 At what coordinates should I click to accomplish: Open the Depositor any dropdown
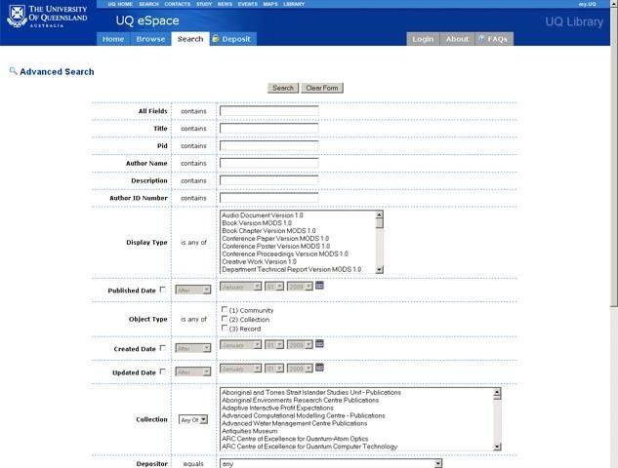[x=331, y=464]
